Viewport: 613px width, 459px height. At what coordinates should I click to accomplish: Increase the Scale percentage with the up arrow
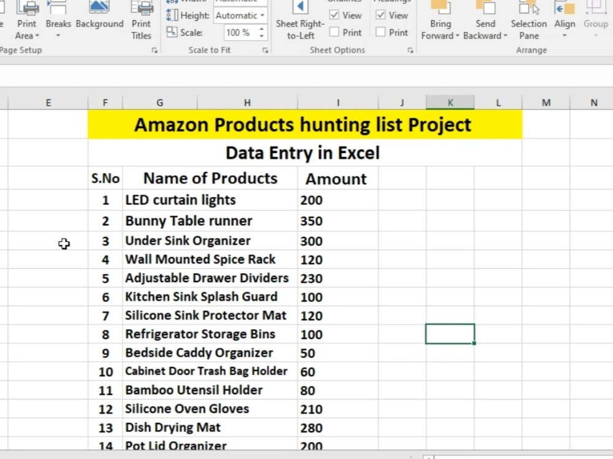[x=262, y=29]
